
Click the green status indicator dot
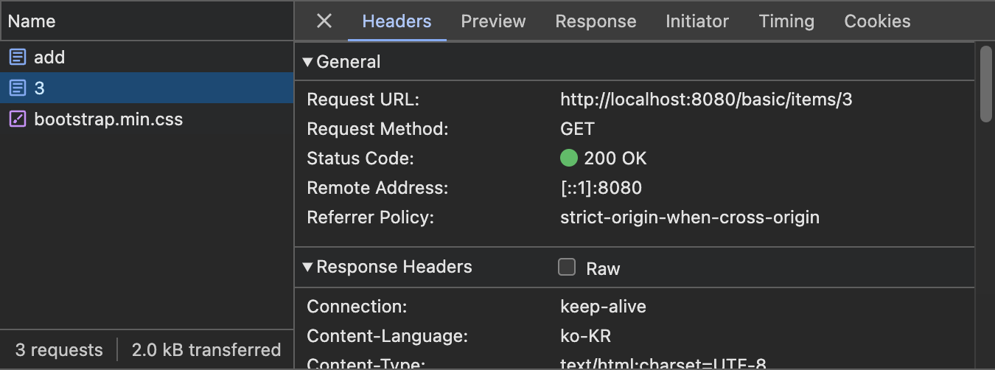[568, 158]
